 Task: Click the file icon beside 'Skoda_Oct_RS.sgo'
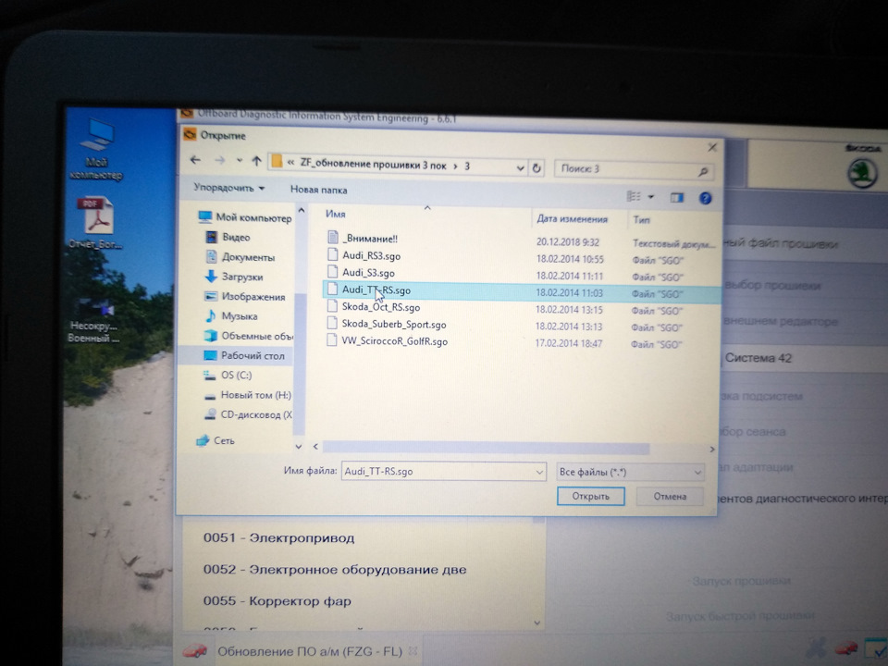tap(332, 306)
